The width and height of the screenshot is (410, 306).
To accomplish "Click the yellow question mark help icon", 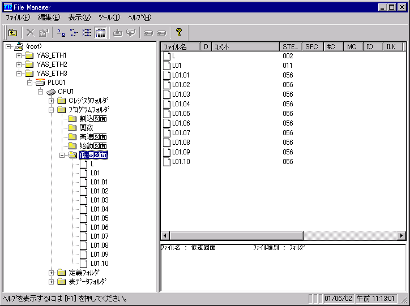I will [x=178, y=33].
